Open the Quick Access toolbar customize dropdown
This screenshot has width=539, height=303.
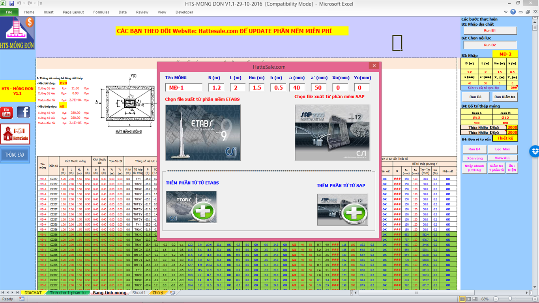coord(41,4)
